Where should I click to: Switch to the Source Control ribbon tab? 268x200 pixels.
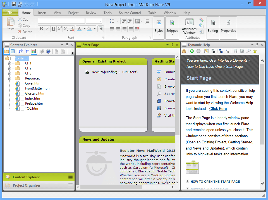[x=130, y=13]
